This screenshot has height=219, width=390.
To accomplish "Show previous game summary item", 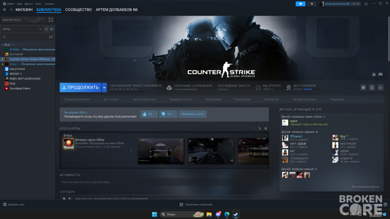I will 254,129.
